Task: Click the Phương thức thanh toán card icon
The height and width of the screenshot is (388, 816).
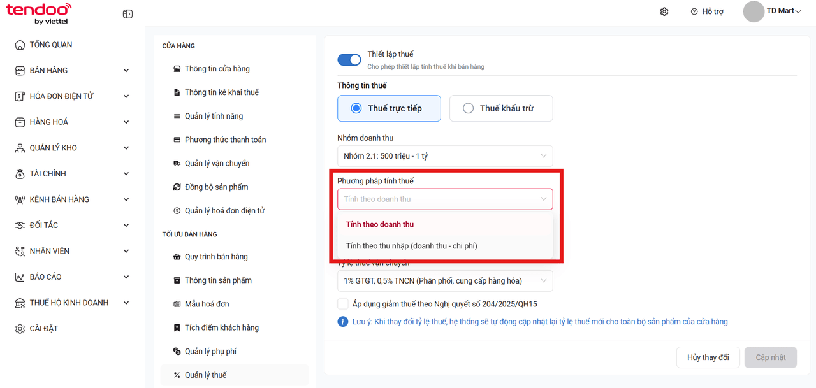Action: [x=177, y=140]
